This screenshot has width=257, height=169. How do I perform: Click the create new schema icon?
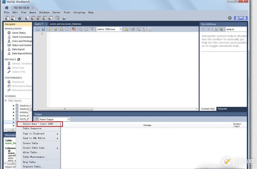pos(27,18)
